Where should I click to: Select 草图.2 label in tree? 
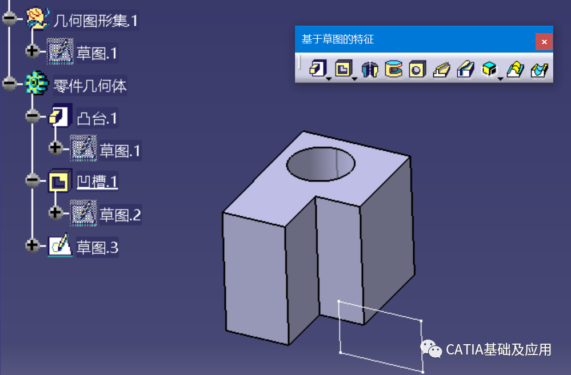pyautogui.click(x=120, y=215)
